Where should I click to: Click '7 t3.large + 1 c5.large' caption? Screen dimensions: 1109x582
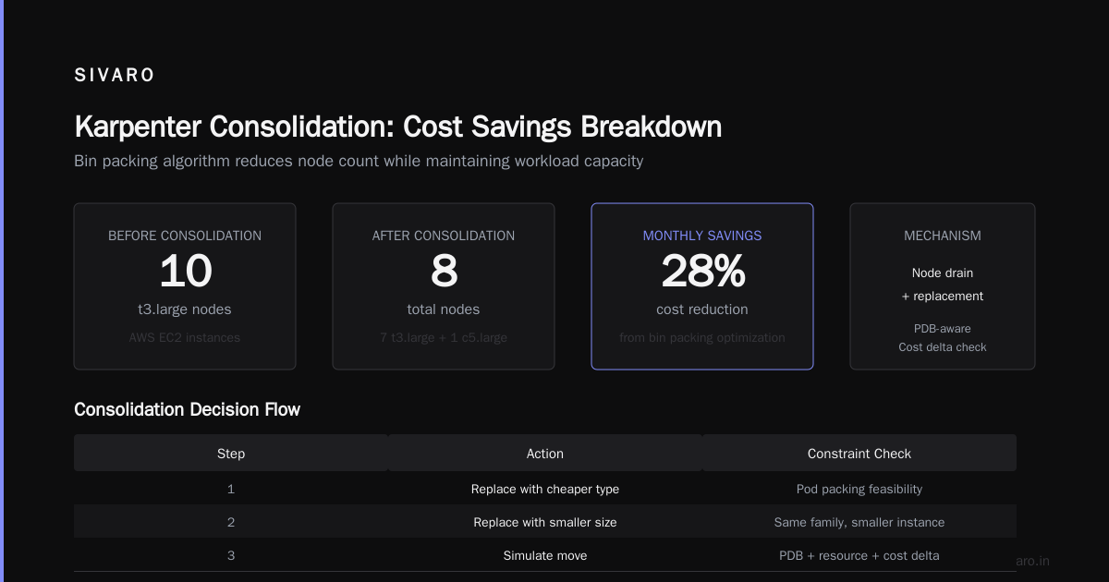pos(444,338)
